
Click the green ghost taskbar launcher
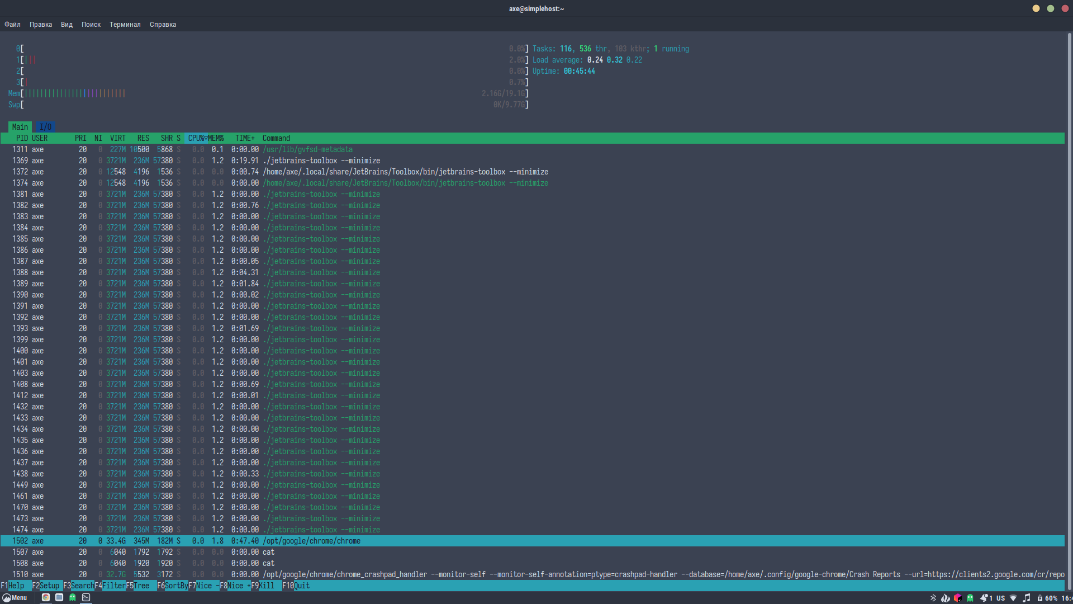coord(73,597)
